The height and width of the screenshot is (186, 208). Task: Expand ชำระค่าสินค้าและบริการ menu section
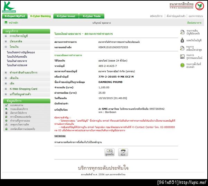pos(6,72)
